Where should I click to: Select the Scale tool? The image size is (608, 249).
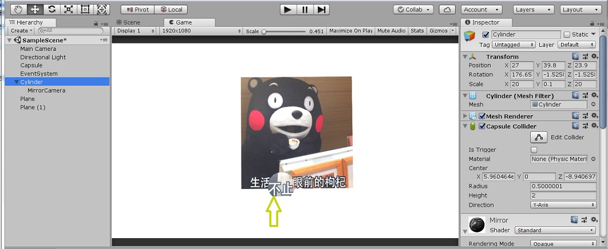68,9
